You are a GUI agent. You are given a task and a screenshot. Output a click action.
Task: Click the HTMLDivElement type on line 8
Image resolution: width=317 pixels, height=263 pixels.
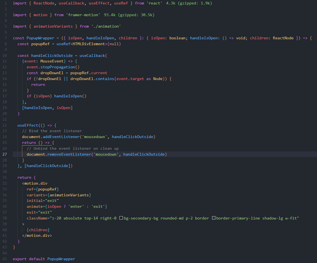tap(89, 44)
